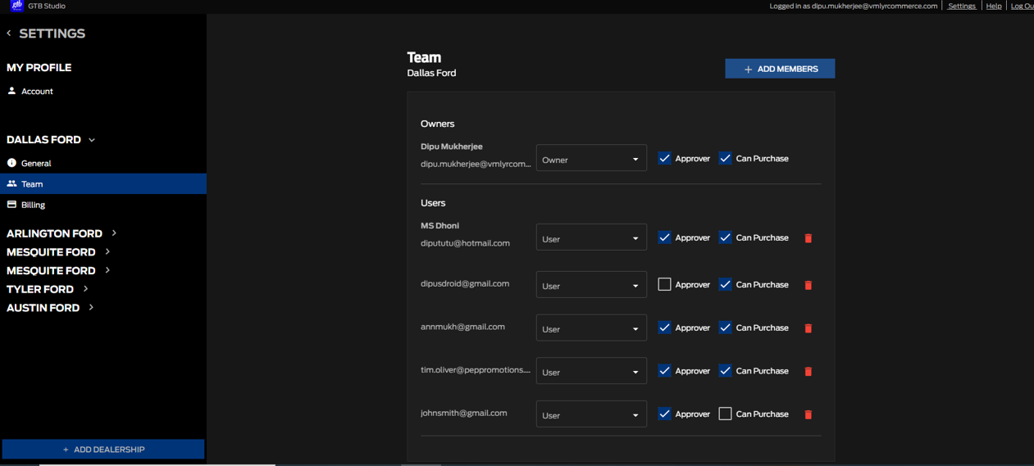Go back using the Settings chevron
The height and width of the screenshot is (466, 1034).
tap(9, 34)
